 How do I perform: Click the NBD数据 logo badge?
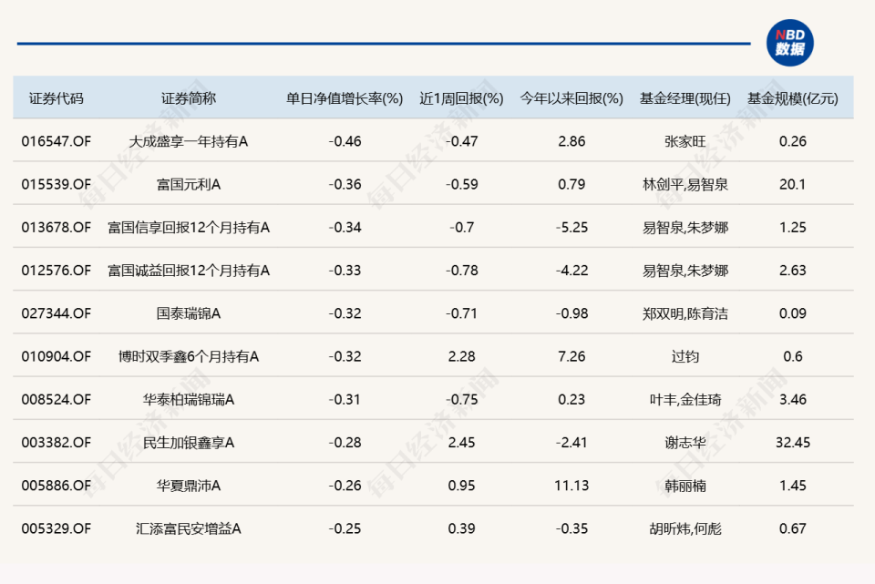(789, 43)
